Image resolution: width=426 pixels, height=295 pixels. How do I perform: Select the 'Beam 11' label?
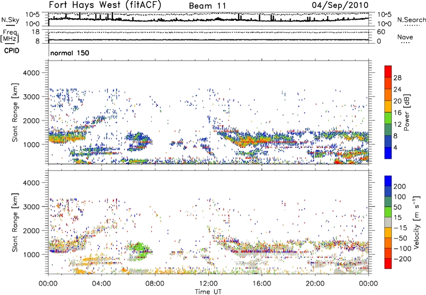(207, 6)
